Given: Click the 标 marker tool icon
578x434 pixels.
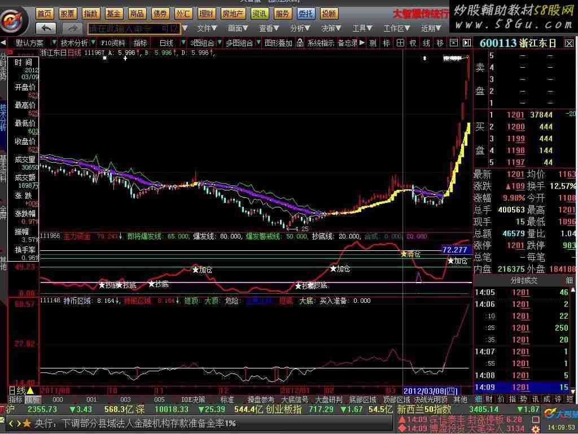Looking at the screenshot, I should coord(387,43).
